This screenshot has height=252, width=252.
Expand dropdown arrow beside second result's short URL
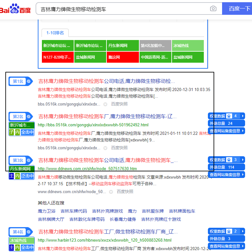105,148
